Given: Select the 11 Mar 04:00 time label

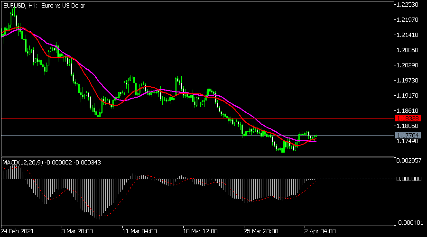Looking at the screenshot, I should tap(139, 231).
